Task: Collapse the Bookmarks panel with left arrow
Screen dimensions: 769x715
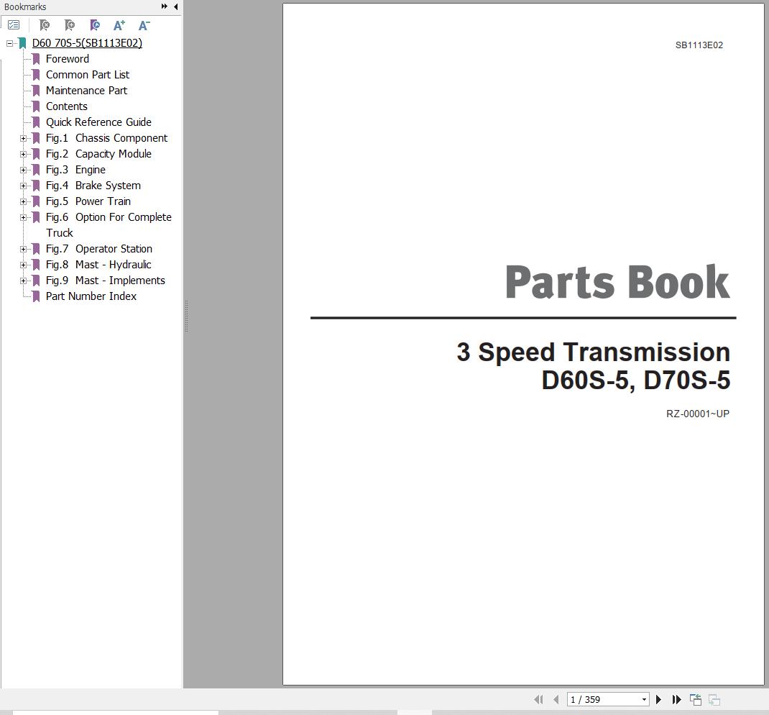Action: point(175,6)
